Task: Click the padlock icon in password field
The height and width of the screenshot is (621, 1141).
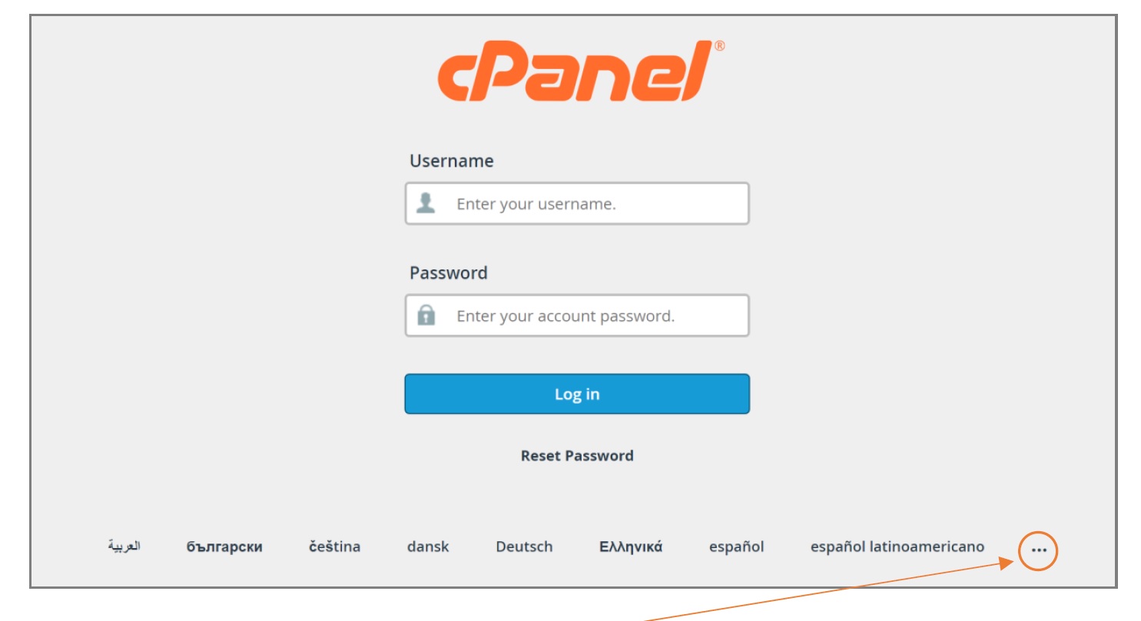Action: point(426,315)
